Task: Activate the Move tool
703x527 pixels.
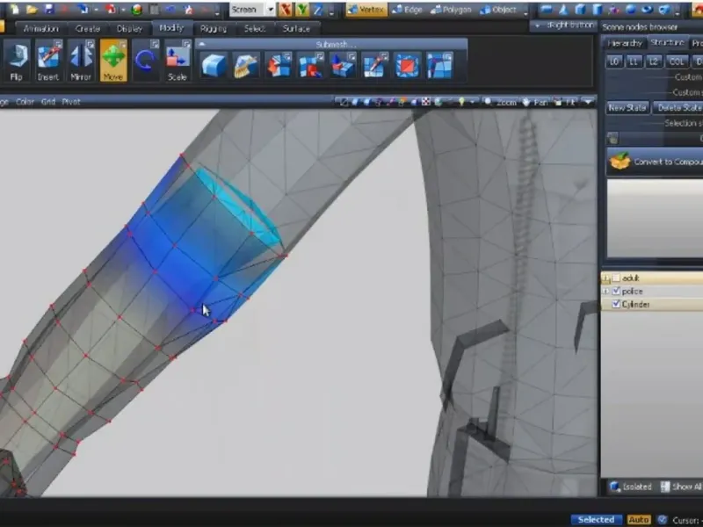Action: [113, 61]
